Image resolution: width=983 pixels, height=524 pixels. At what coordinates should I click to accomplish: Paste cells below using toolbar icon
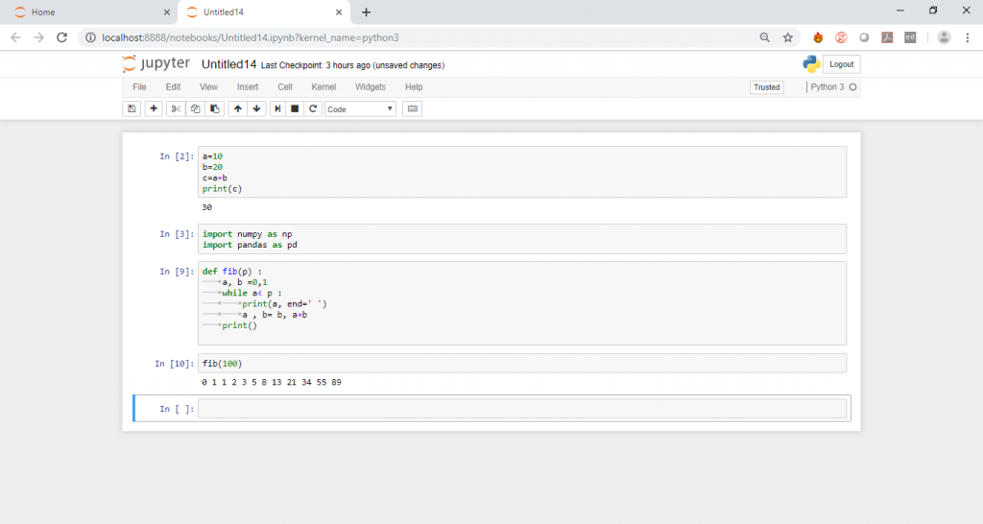click(x=215, y=109)
